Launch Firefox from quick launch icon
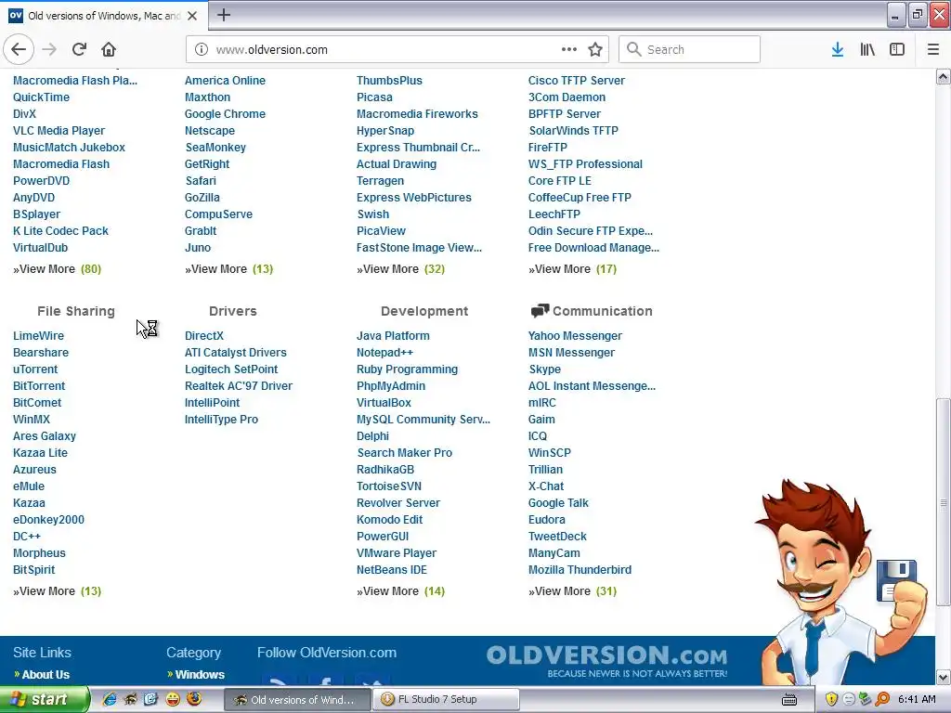Screen dimensions: 951x713 tap(194, 699)
